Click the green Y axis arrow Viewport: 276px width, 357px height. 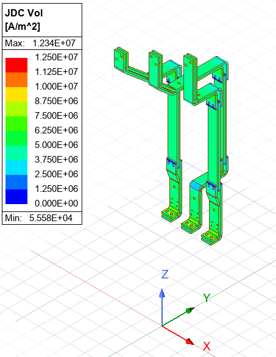[190, 310]
